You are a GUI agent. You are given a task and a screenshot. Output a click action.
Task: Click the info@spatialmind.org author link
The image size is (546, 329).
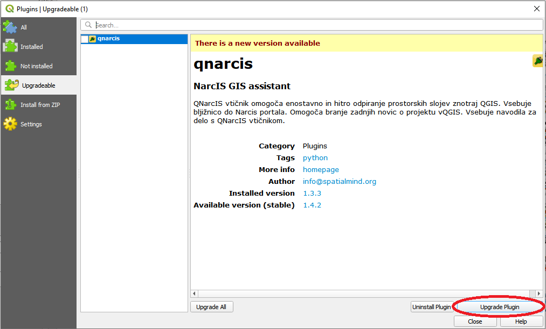pos(339,181)
